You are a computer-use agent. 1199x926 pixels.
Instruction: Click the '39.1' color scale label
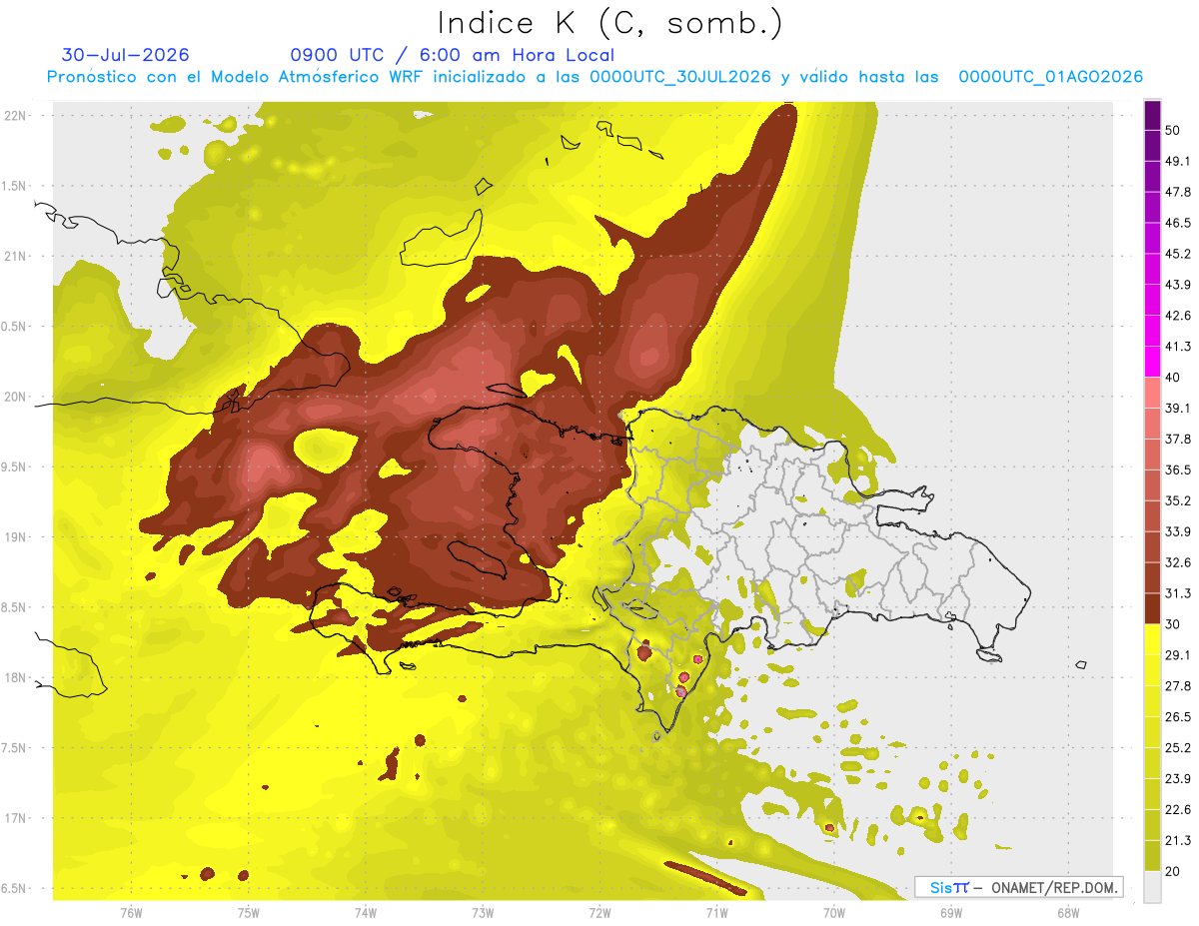click(x=1178, y=409)
